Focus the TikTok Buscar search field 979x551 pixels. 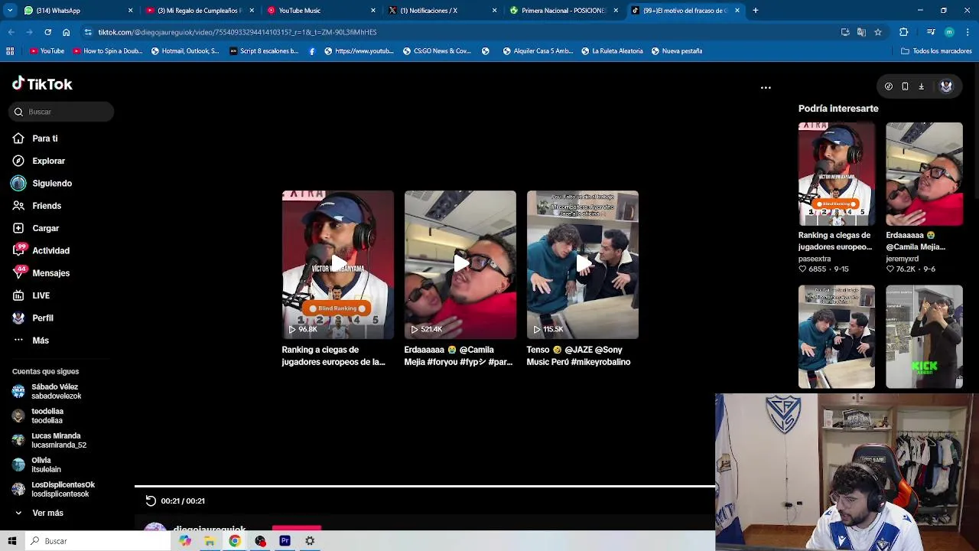[x=62, y=112]
